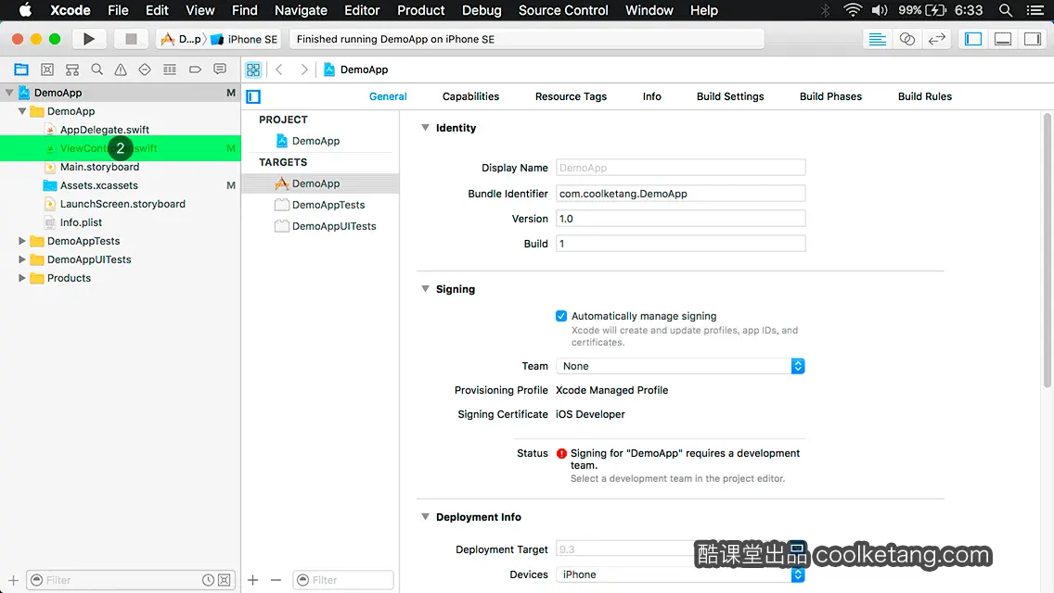The width and height of the screenshot is (1054, 593).
Task: Switch to the Build Phases tab
Action: tap(830, 96)
